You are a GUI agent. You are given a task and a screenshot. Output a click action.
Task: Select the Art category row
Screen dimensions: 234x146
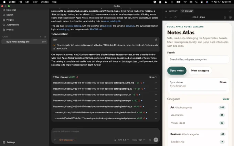click(198, 108)
